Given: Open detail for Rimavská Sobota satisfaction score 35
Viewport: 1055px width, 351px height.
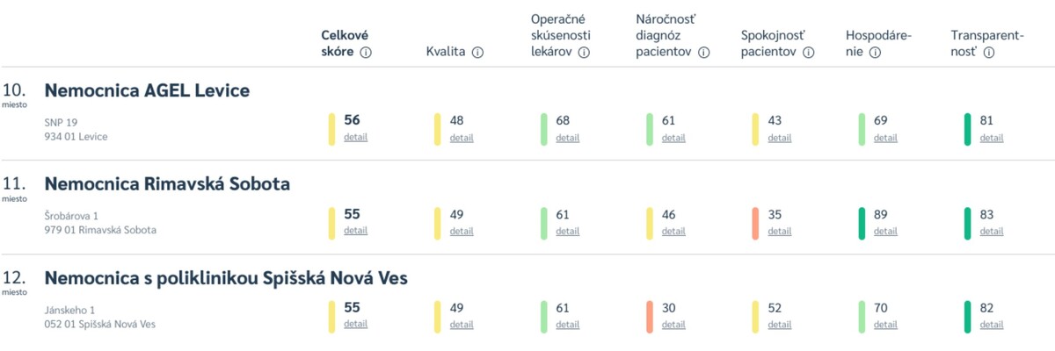Looking at the screenshot, I should coord(780,231).
